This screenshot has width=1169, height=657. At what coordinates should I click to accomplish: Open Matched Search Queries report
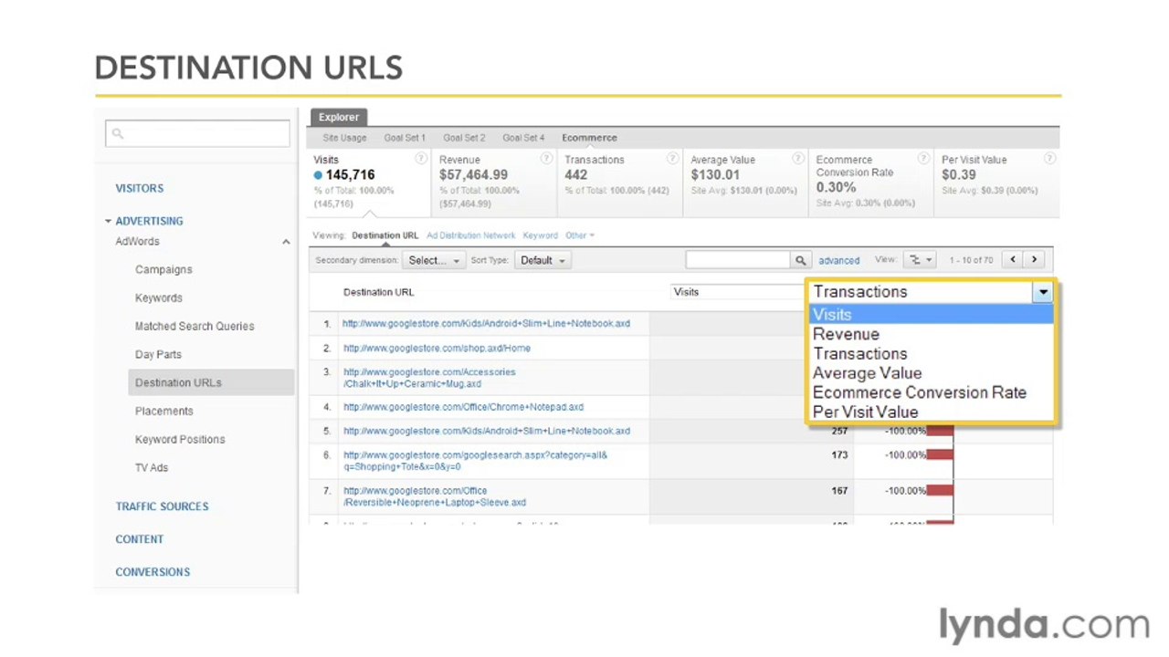pyautogui.click(x=195, y=327)
